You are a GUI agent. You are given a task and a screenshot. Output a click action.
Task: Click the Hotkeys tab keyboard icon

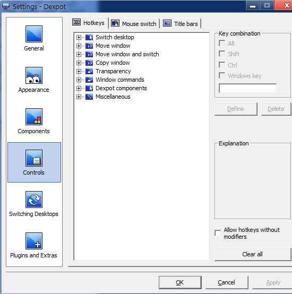(x=76, y=22)
